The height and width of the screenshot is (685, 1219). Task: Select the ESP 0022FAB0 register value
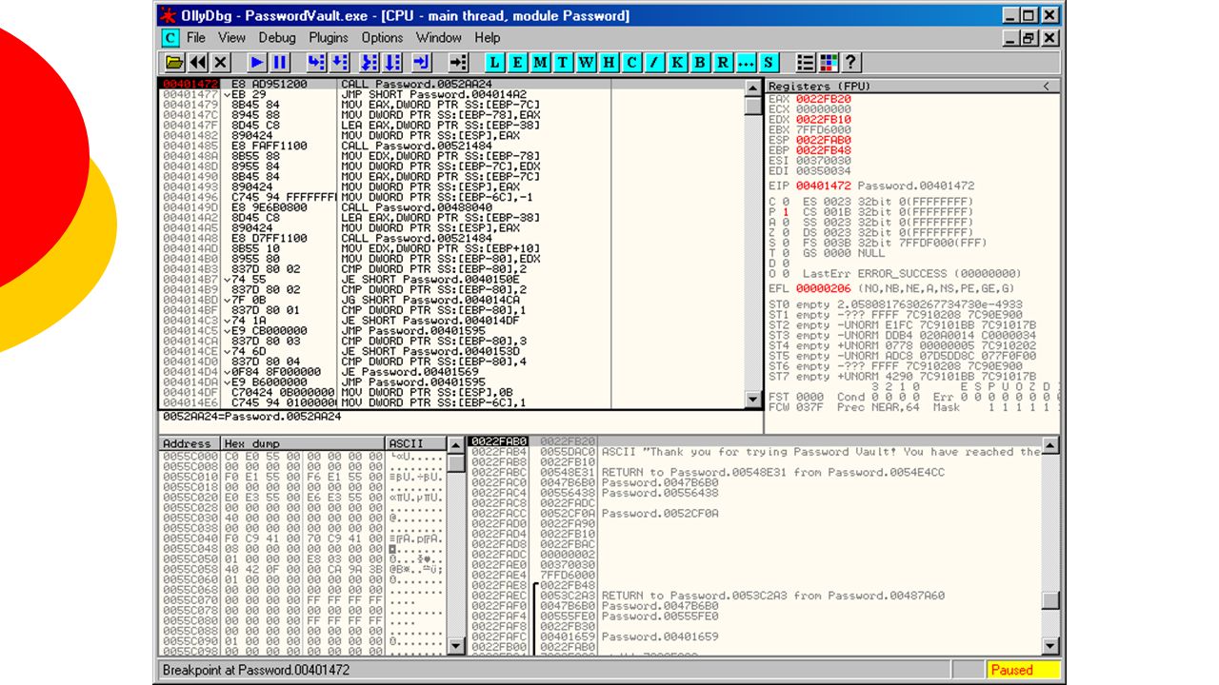click(824, 140)
